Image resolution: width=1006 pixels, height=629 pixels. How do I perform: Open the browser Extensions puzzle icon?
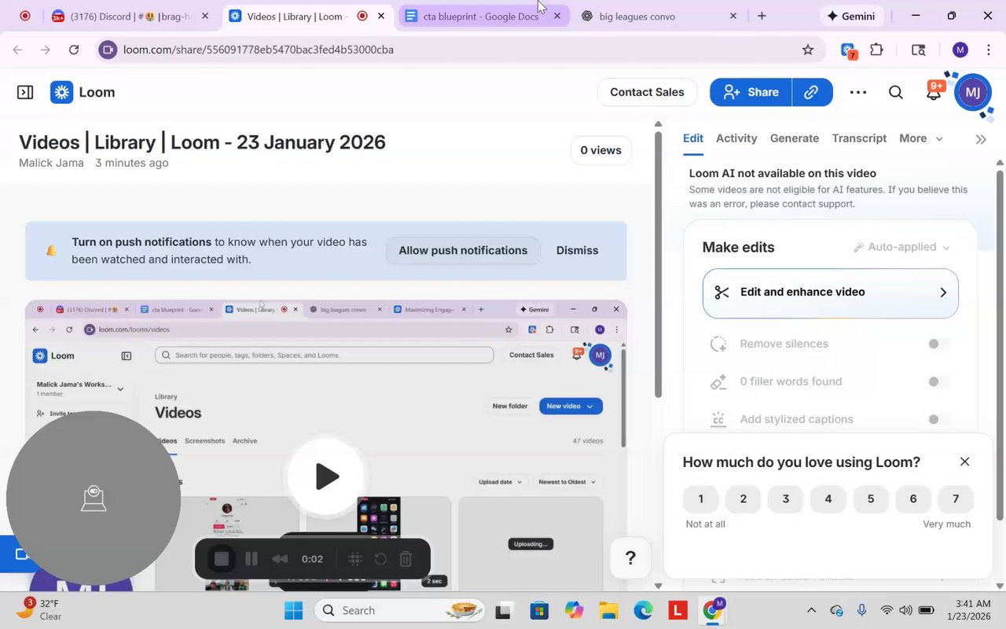pos(876,50)
